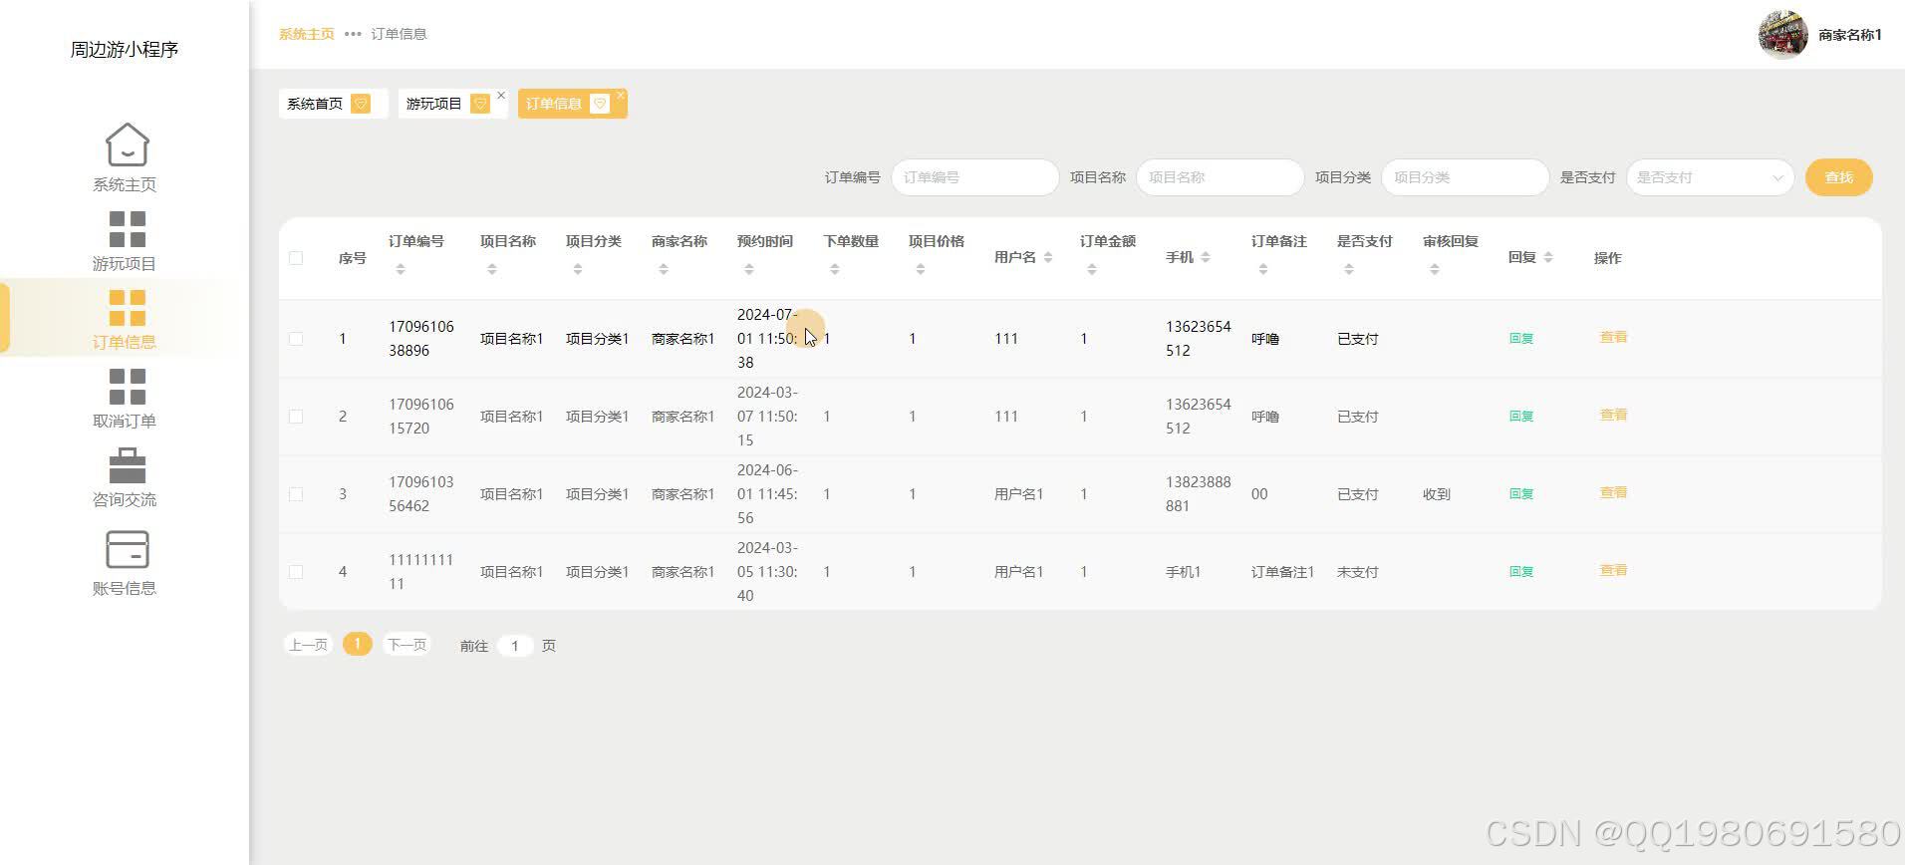Click 查看 for order 1709610638896

pyautogui.click(x=1613, y=337)
